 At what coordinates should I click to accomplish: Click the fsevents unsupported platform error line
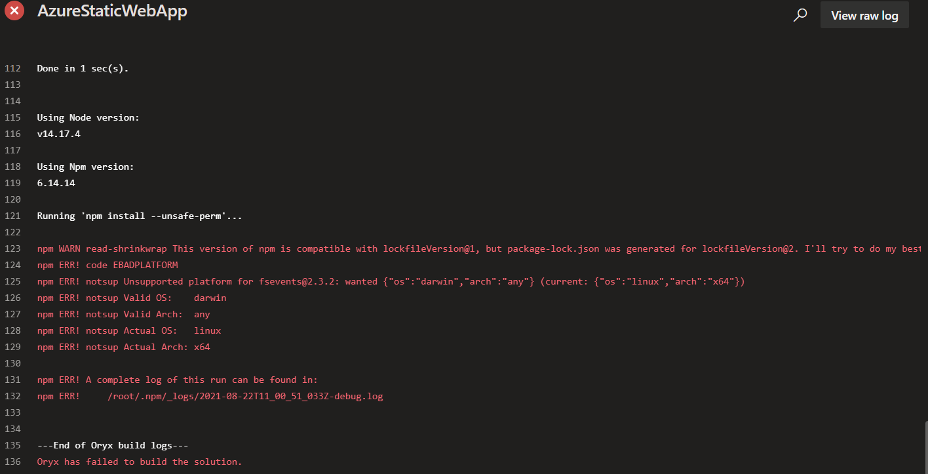pyautogui.click(x=391, y=281)
